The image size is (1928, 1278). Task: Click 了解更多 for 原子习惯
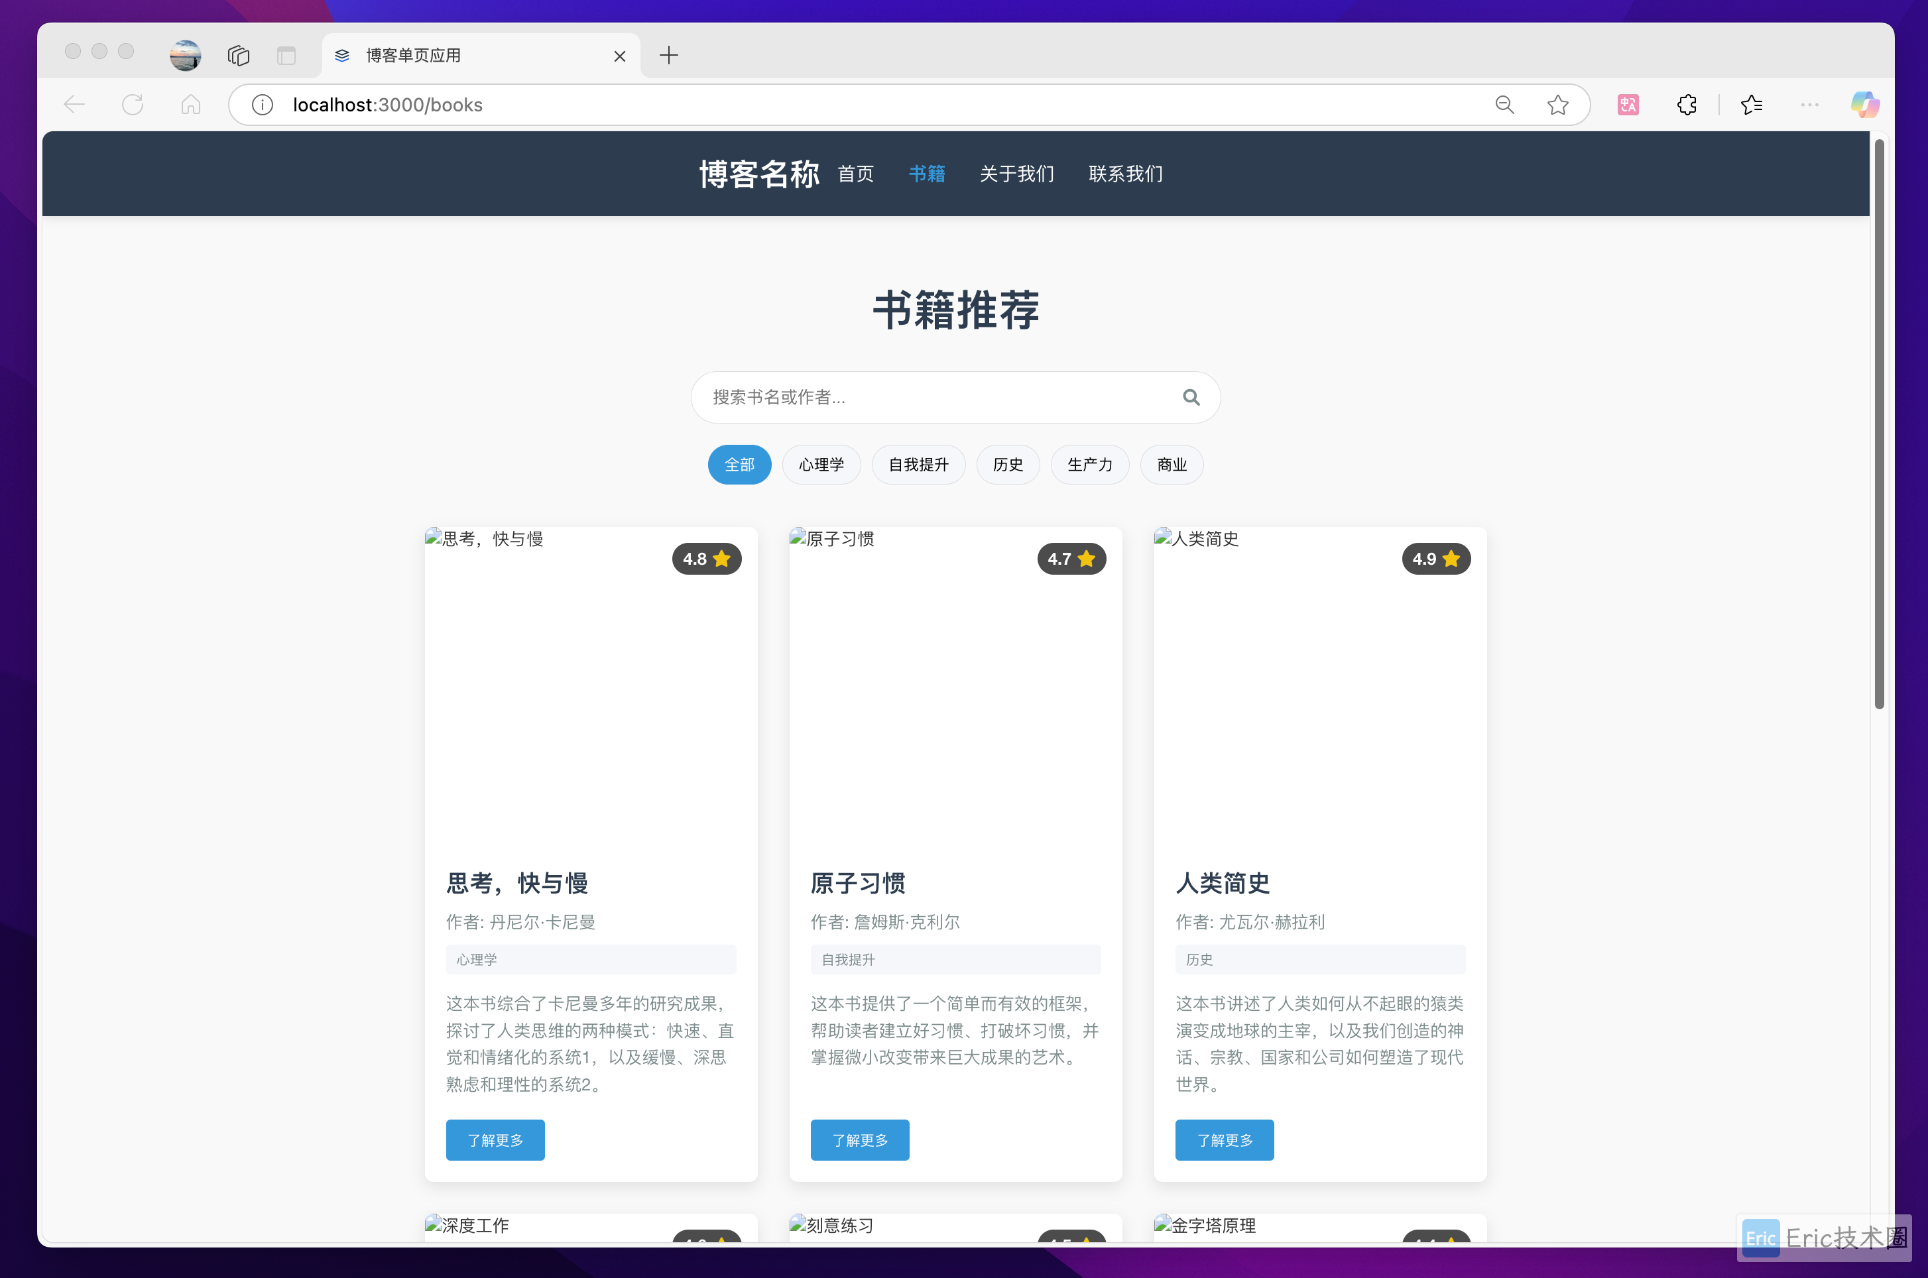(859, 1139)
